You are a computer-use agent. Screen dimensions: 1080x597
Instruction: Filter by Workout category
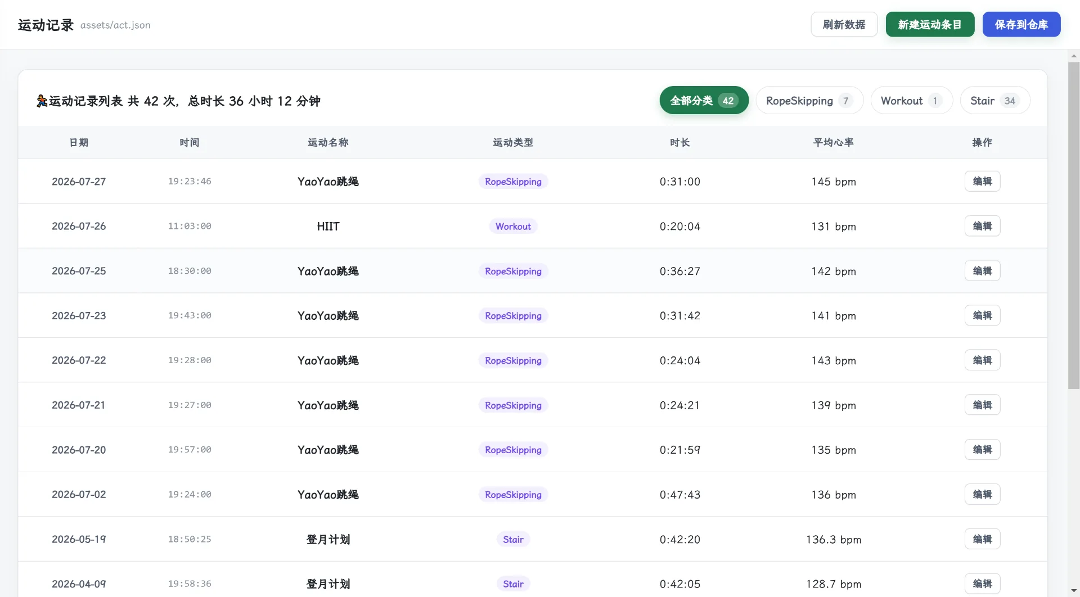(x=911, y=101)
